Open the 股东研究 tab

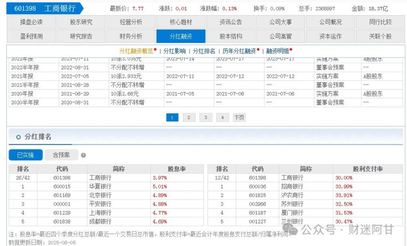[81, 22]
